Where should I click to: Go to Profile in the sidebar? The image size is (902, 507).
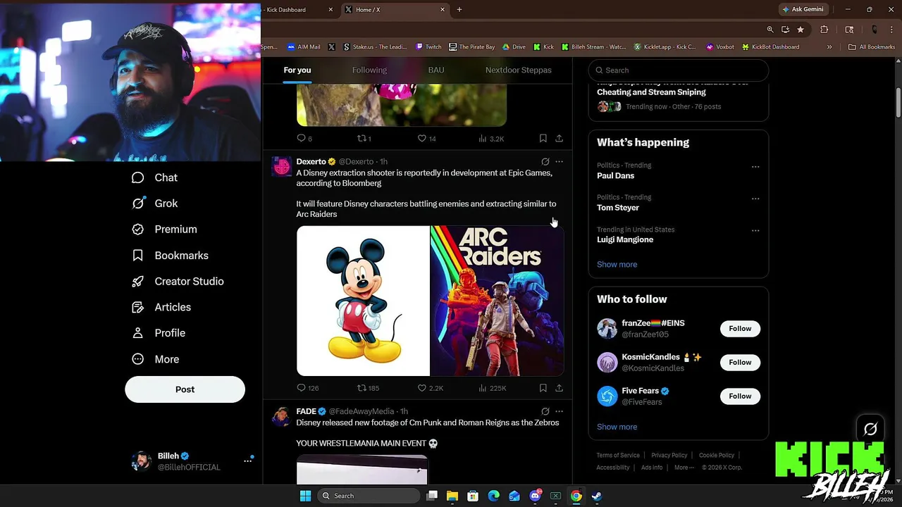(x=159, y=333)
